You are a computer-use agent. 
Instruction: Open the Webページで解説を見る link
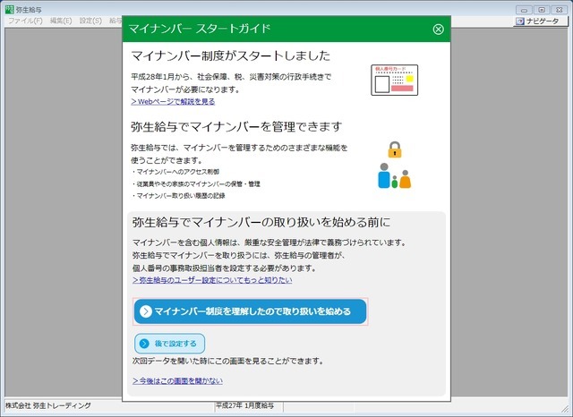point(173,101)
